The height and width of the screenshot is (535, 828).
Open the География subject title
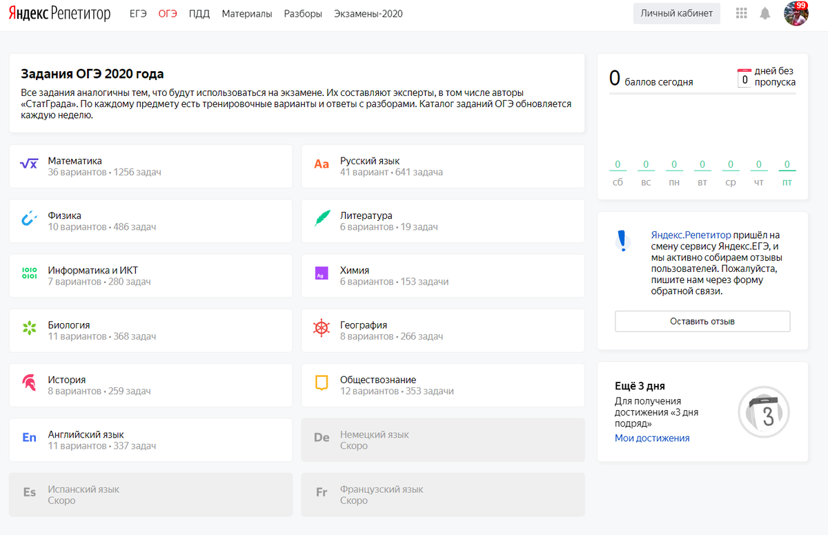[x=364, y=325]
